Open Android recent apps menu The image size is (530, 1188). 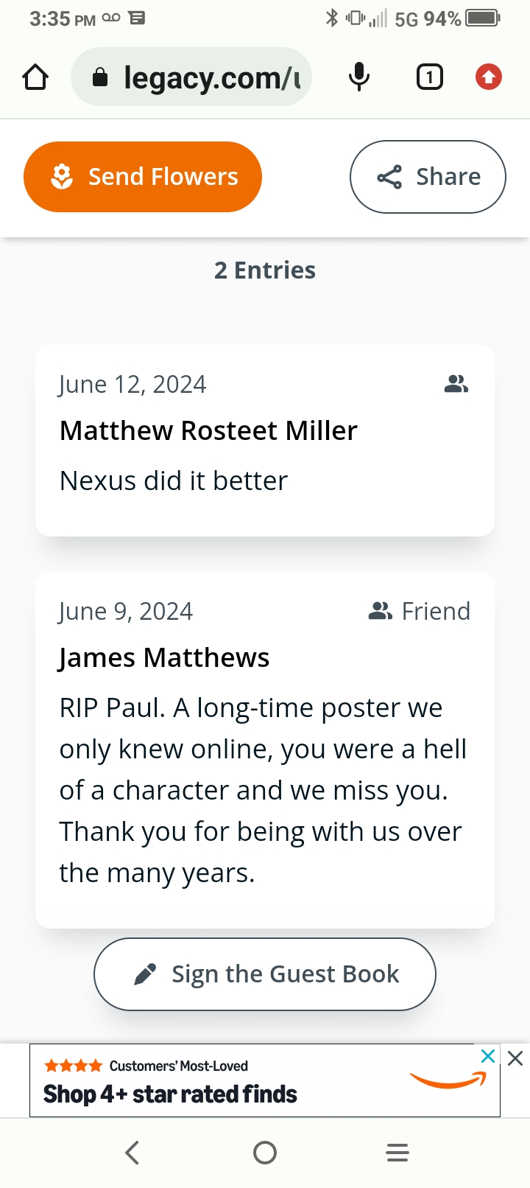(397, 1153)
